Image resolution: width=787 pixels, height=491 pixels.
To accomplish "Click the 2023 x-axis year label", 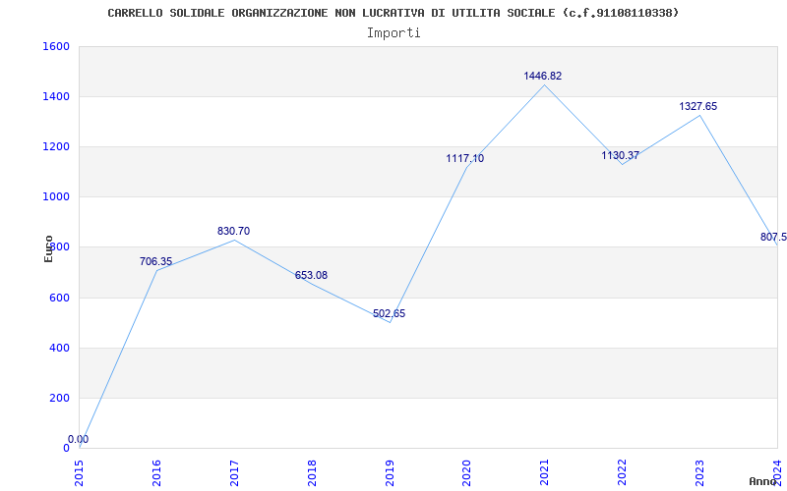I will tap(699, 472).
